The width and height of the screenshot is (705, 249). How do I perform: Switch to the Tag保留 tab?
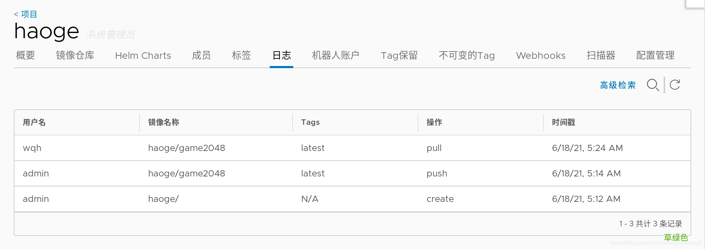[399, 55]
